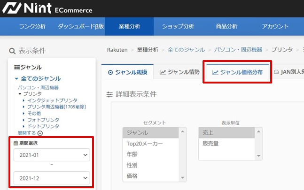
Task: Click the search magnifier icon beside 表示条件
Action: coord(12,51)
